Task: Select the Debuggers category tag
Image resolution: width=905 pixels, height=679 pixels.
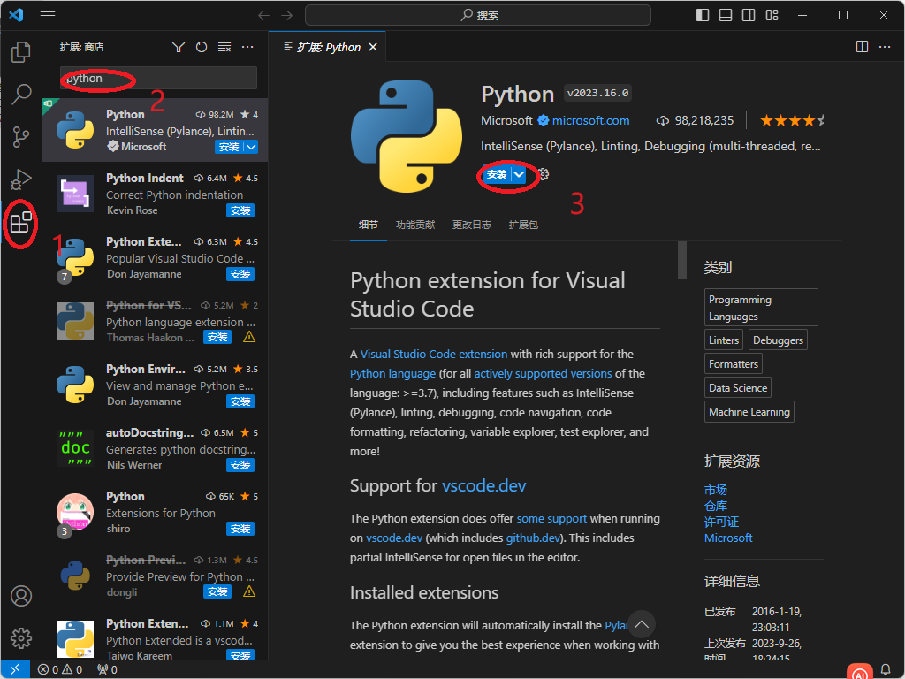Action: pyautogui.click(x=778, y=340)
